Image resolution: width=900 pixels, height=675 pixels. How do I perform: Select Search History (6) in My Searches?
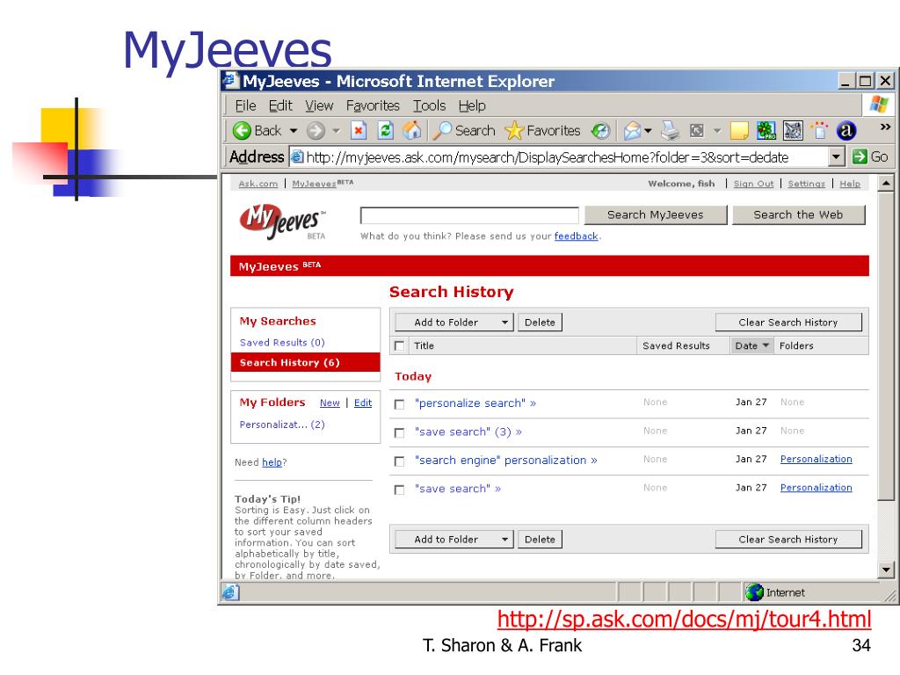click(305, 362)
